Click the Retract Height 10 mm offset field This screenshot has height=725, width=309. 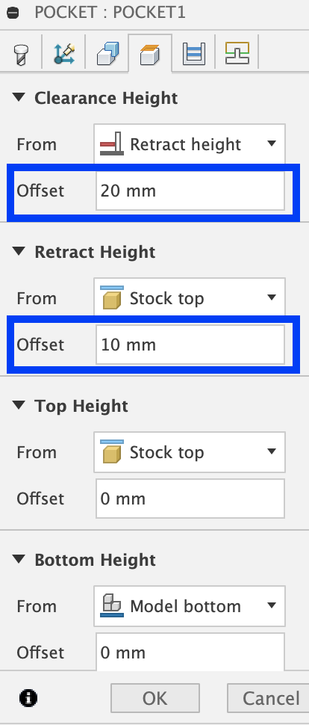(190, 345)
